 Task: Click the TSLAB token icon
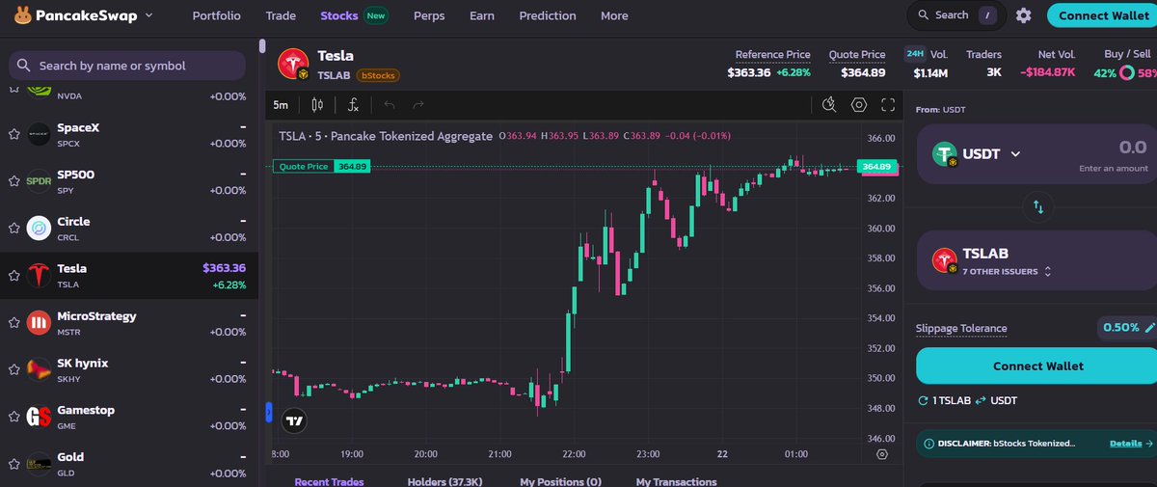click(x=945, y=260)
